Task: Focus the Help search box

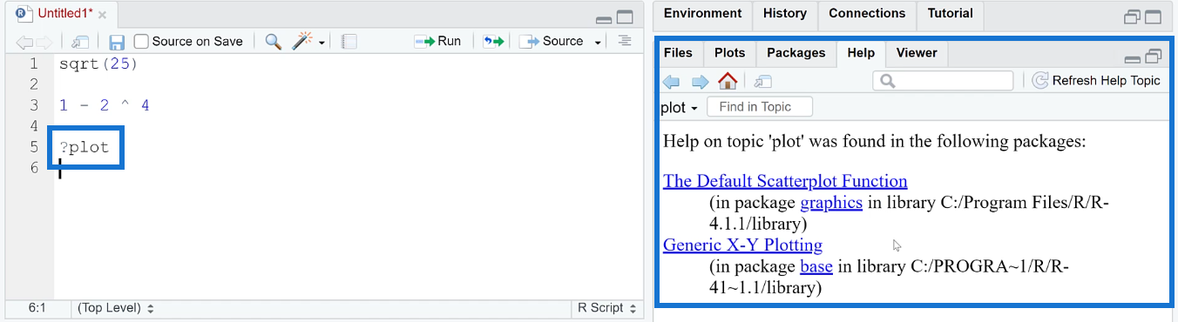Action: point(944,81)
